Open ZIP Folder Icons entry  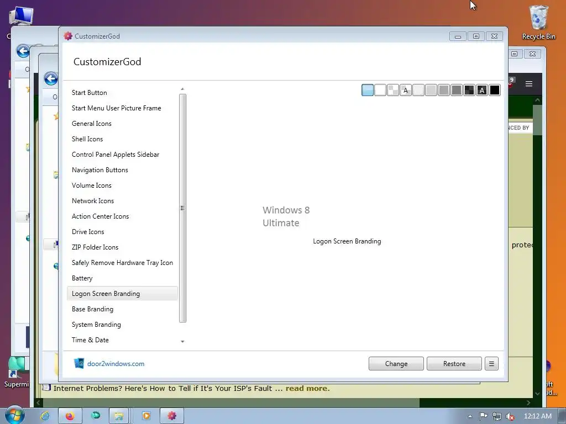122,247
